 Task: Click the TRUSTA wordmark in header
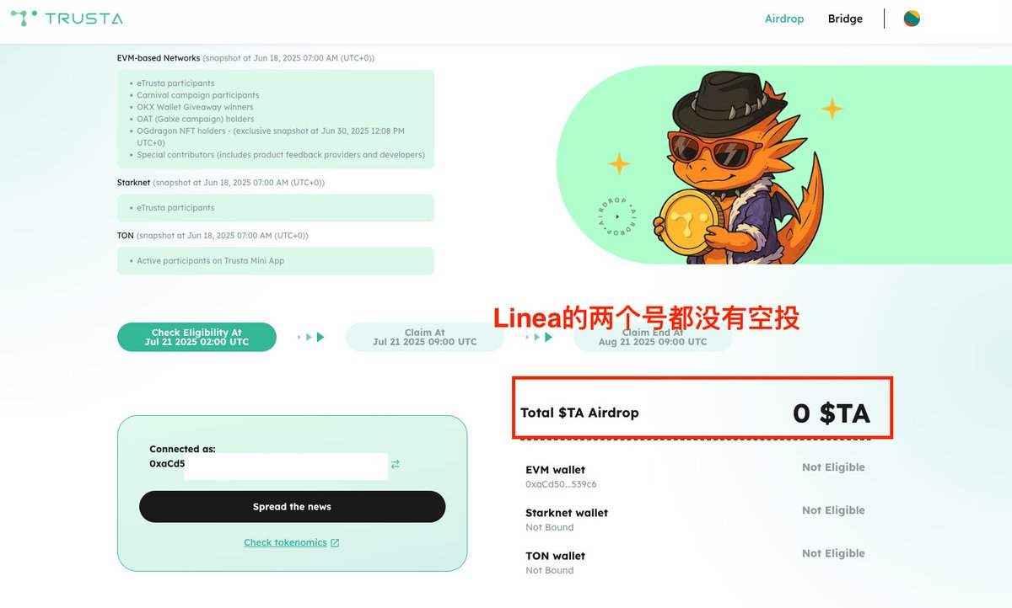[x=84, y=19]
